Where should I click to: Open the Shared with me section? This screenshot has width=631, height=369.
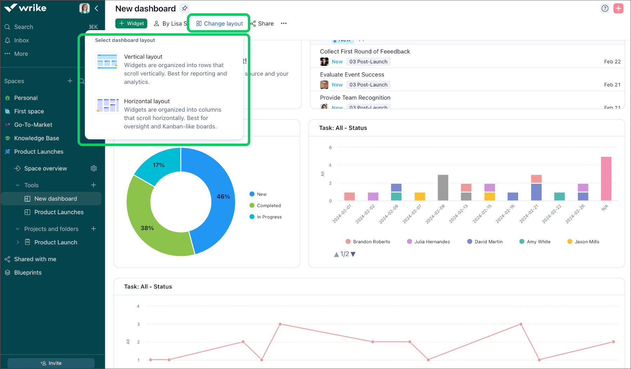point(35,259)
